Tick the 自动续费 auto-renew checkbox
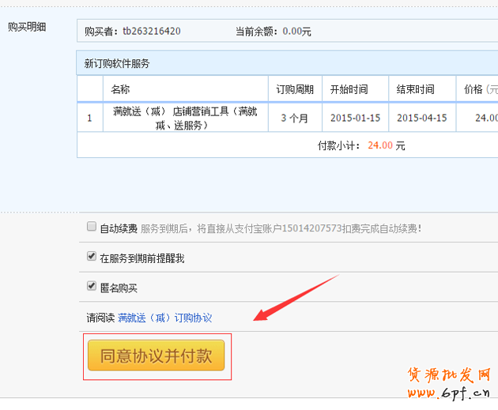 coord(92,228)
